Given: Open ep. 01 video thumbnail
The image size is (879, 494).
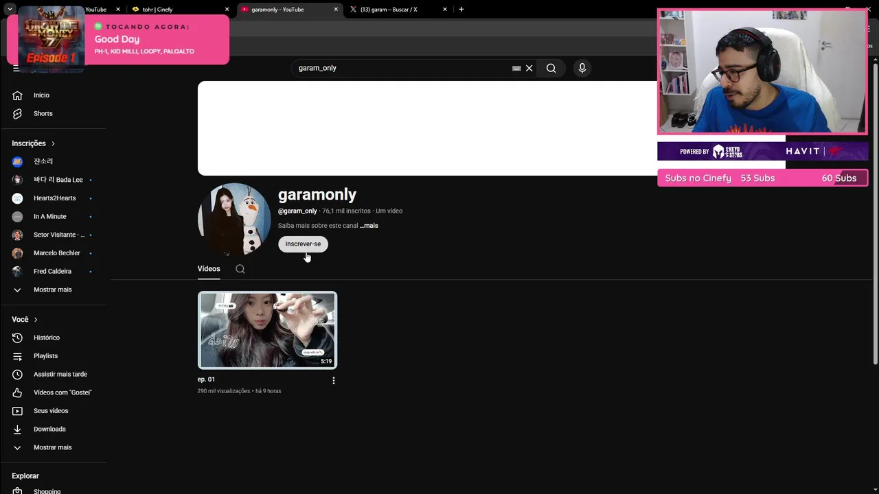Looking at the screenshot, I should (267, 330).
